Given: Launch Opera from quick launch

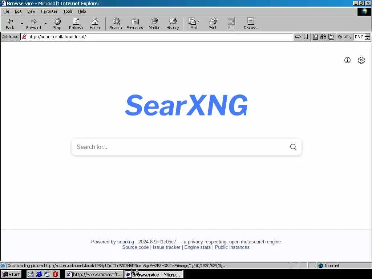Looking at the screenshot, I should 55,275.
